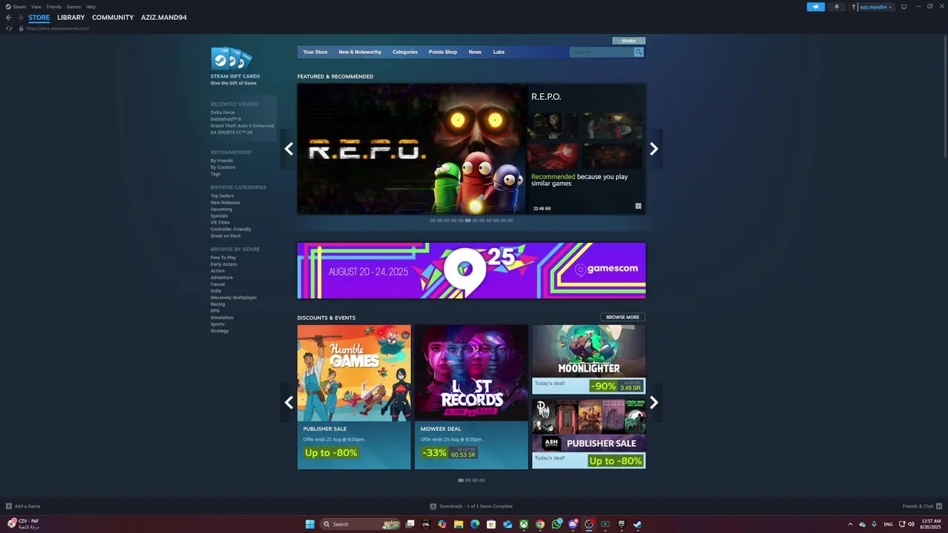Open the News link in store nav
The image size is (948, 533).
(475, 52)
